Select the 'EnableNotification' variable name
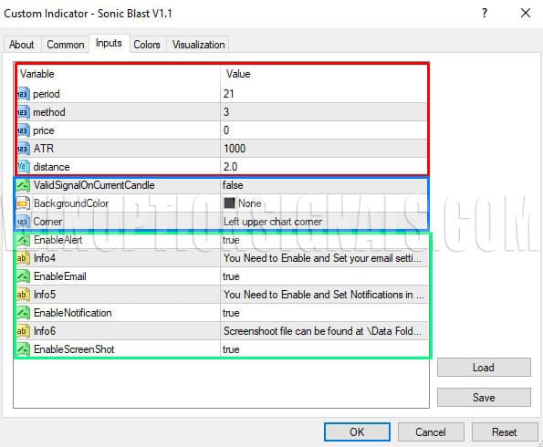The image size is (543, 447). [x=73, y=313]
